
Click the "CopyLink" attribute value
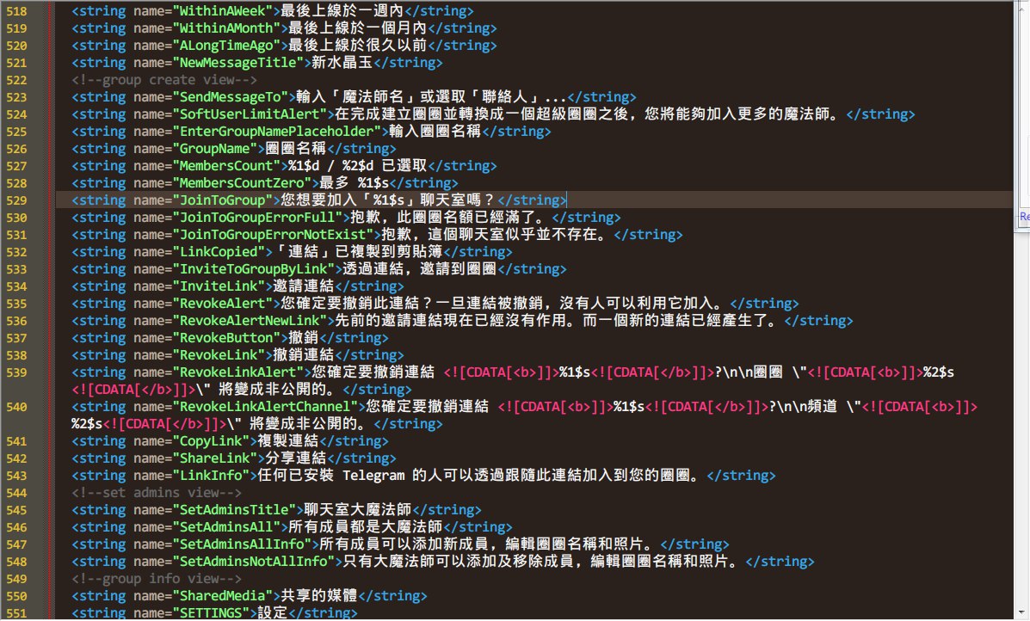[x=211, y=441]
